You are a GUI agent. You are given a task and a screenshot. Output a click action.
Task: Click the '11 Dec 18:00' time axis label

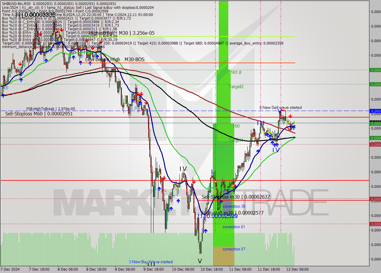tap(268, 269)
